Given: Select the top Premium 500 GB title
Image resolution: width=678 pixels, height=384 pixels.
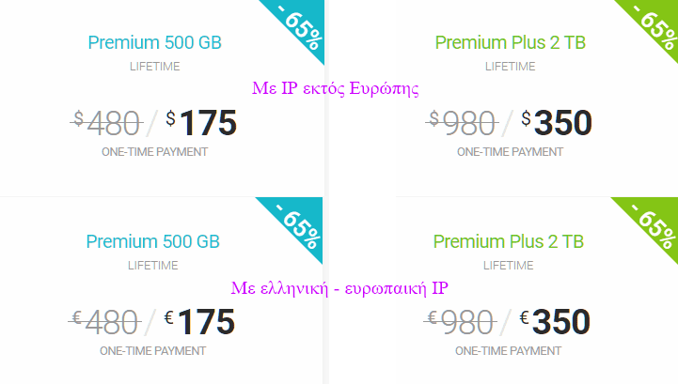Looking at the screenshot, I should tap(154, 43).
